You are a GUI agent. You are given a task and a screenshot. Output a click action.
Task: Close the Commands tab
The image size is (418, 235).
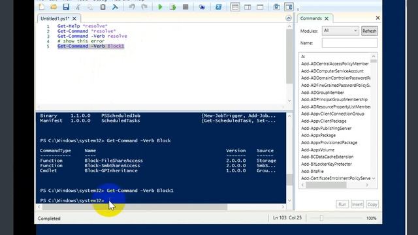pos(327,18)
